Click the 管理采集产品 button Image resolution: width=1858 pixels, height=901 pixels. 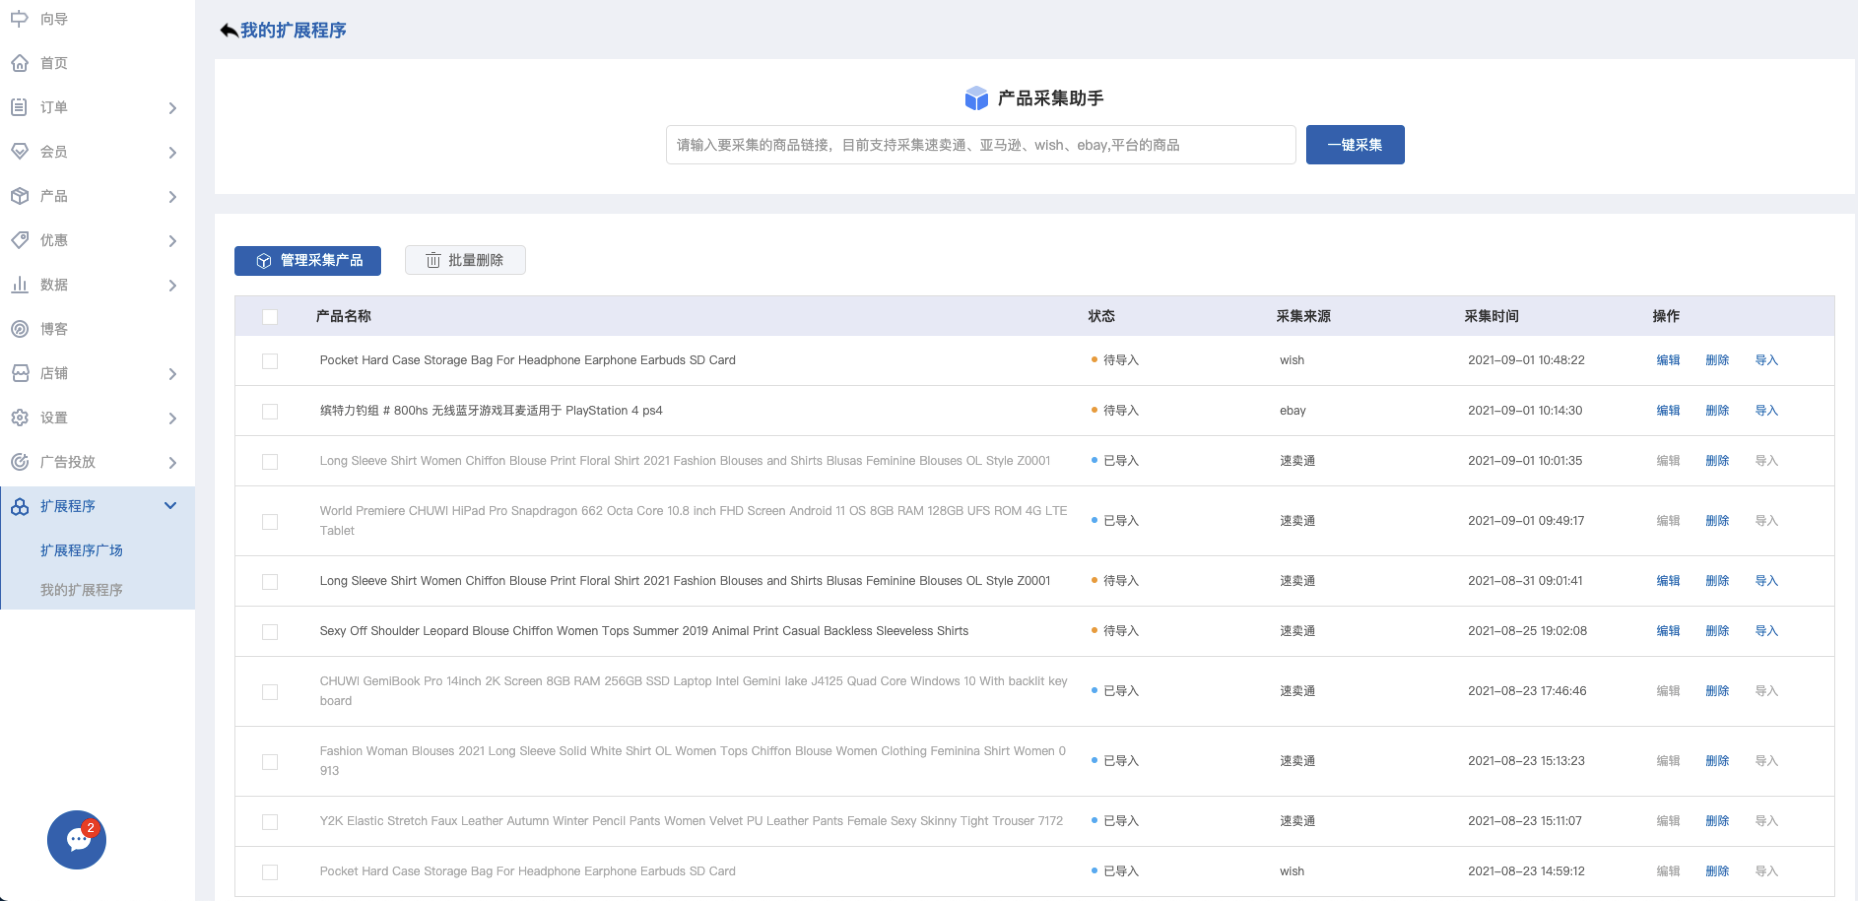(307, 260)
